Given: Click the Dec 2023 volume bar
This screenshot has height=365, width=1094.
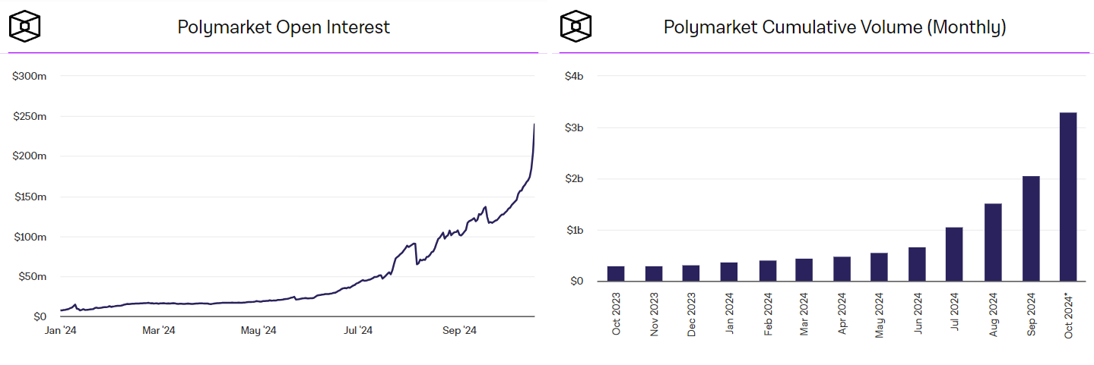Looking at the screenshot, I should 691,273.
